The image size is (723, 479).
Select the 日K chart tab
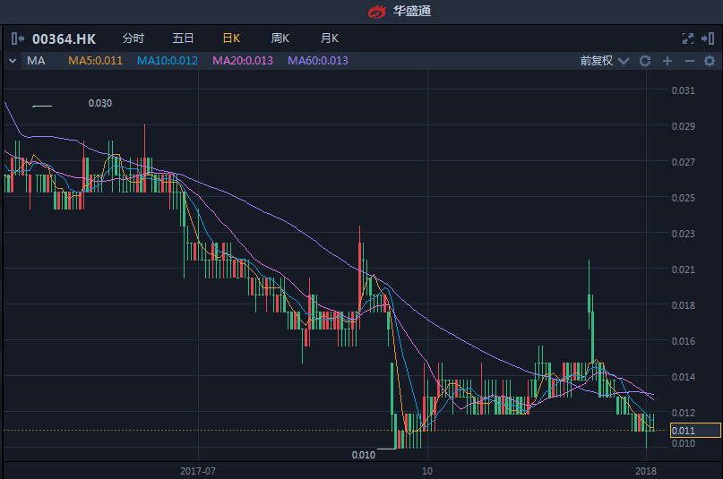231,38
